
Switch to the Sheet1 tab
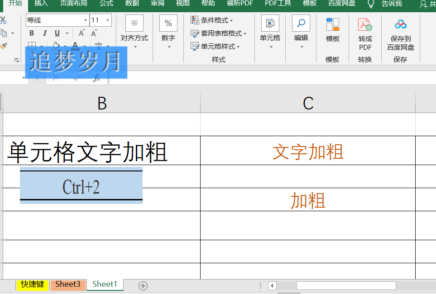105,284
